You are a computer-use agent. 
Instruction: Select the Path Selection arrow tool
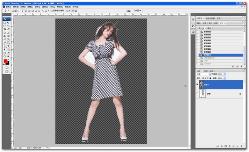[5, 50]
